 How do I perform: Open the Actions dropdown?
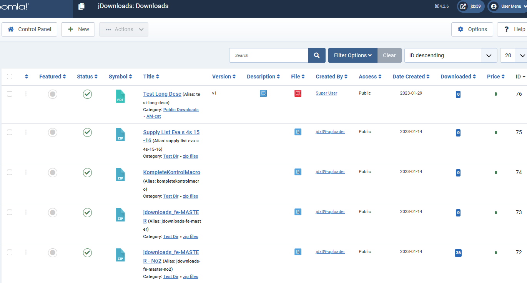(x=124, y=29)
